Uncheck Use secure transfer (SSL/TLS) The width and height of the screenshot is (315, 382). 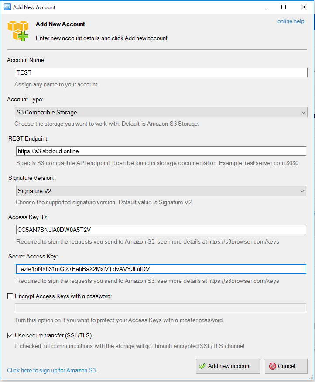tap(10, 335)
